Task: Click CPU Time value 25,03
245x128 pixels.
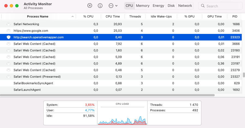Action: point(118,31)
